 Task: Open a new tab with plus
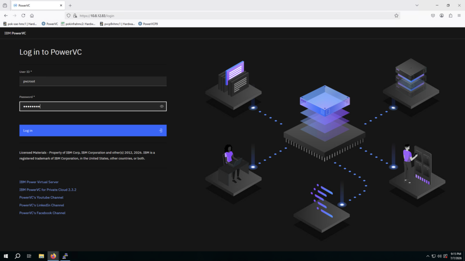tap(70, 5)
